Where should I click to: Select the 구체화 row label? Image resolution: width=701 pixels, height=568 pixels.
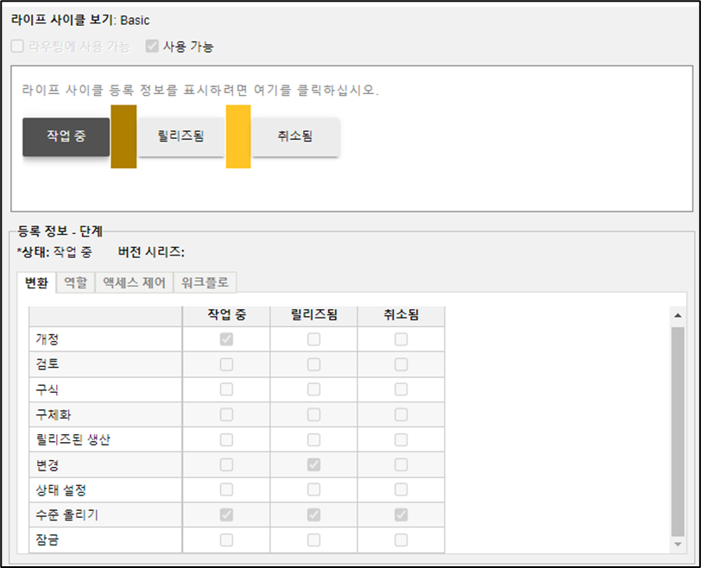click(54, 414)
